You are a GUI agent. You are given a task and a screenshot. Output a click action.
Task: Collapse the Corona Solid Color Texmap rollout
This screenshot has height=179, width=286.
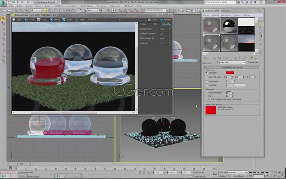[x=232, y=68]
